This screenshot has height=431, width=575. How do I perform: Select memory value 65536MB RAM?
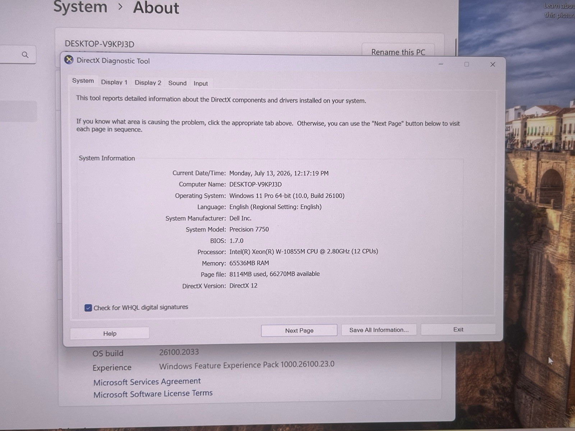(249, 263)
